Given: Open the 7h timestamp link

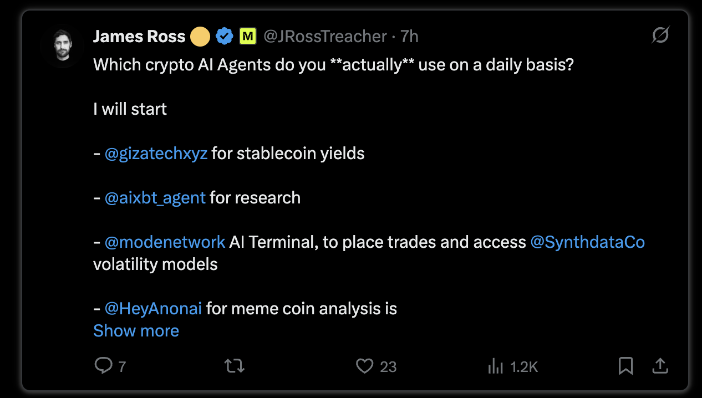Looking at the screenshot, I should tap(409, 37).
